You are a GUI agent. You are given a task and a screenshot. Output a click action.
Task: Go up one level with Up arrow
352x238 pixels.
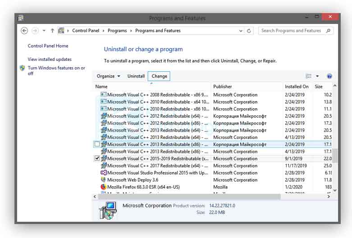(52, 31)
